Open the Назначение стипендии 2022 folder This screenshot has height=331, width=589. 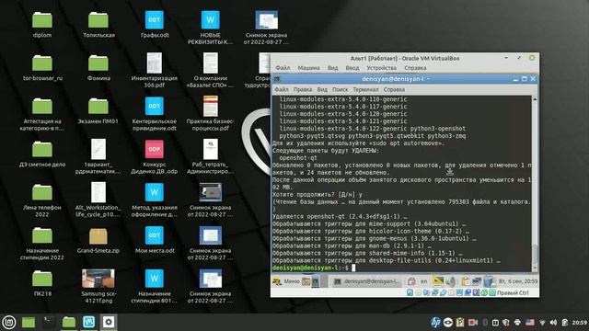tap(42, 236)
